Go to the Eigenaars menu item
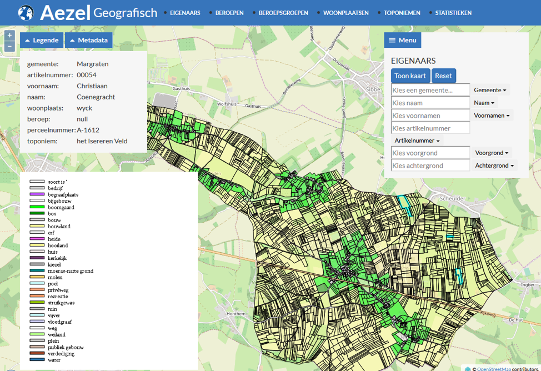Viewport: 541px width, 371px height. (184, 13)
